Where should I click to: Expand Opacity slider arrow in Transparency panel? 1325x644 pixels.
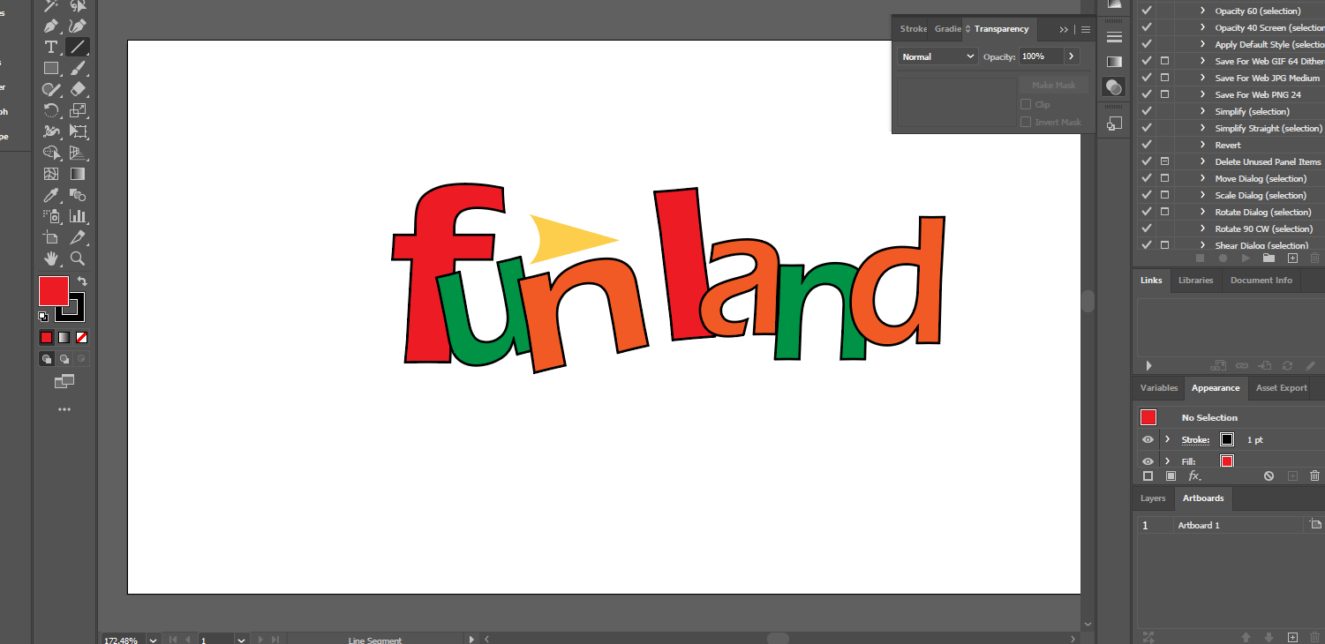(x=1071, y=56)
